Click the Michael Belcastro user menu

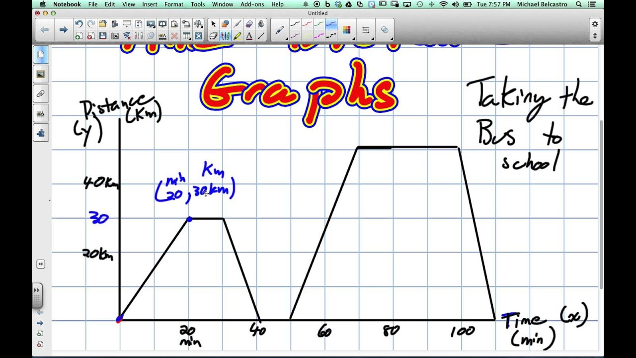(x=542, y=4)
